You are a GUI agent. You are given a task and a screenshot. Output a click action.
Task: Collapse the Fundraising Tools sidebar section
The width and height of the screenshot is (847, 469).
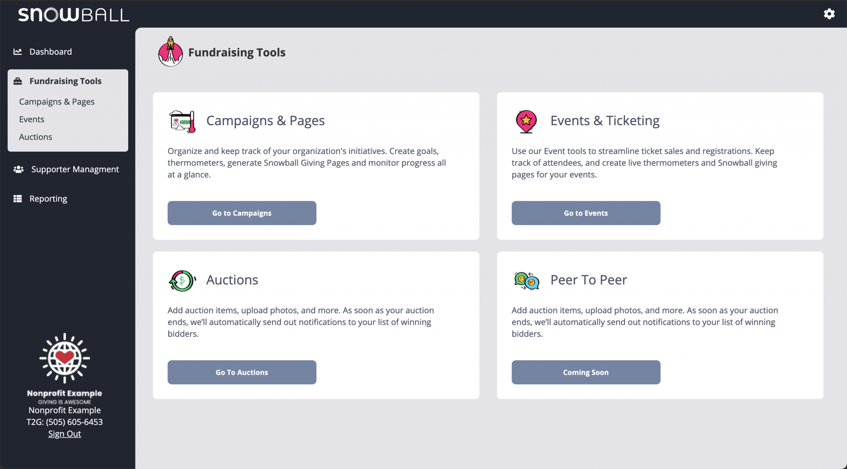[x=65, y=81]
